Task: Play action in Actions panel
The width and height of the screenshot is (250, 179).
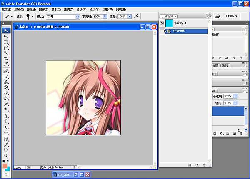Action: [x=220, y=58]
